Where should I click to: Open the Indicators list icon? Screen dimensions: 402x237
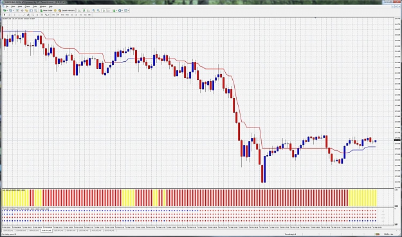114,10
